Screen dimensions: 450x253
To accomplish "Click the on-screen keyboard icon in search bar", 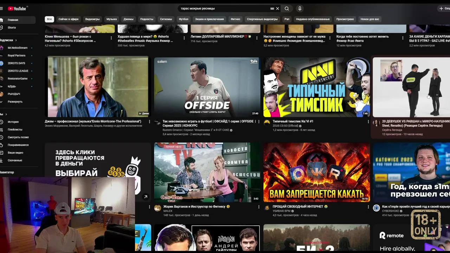I will (x=272, y=8).
